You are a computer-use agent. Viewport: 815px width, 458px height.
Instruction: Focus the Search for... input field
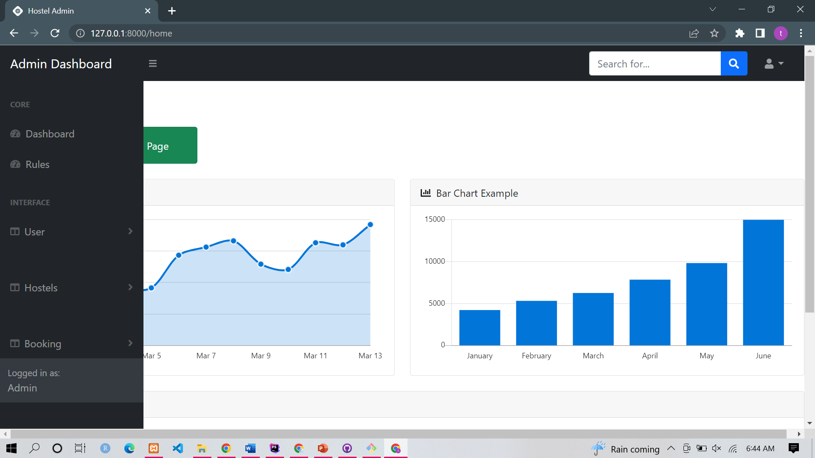(x=655, y=64)
